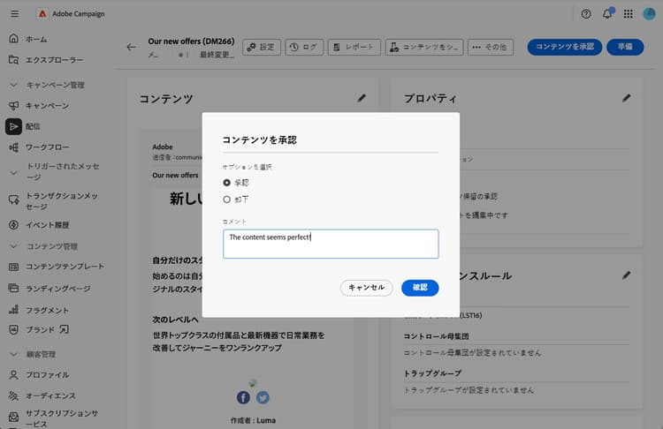Collapse the コンテンツ管理 section

point(13,246)
